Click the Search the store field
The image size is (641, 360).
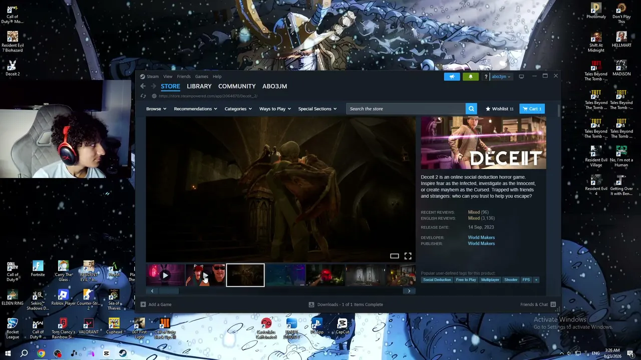click(x=406, y=108)
